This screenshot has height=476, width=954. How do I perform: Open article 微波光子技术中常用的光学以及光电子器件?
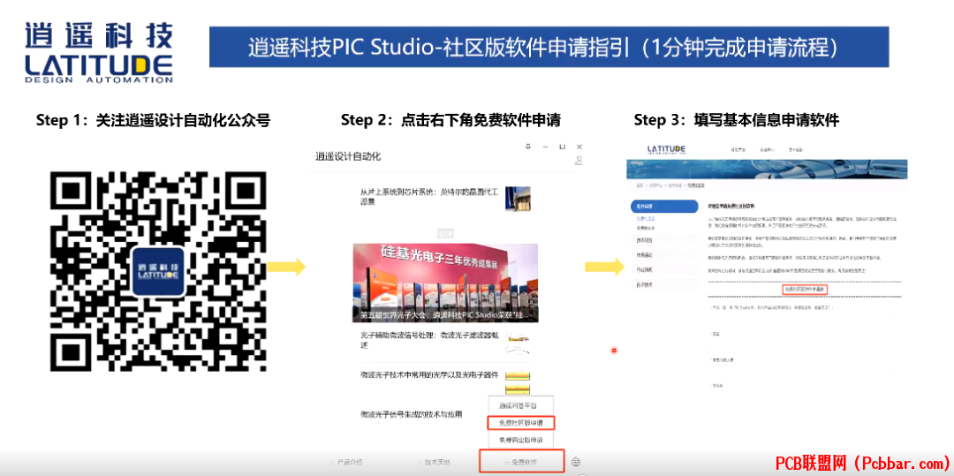point(429,374)
